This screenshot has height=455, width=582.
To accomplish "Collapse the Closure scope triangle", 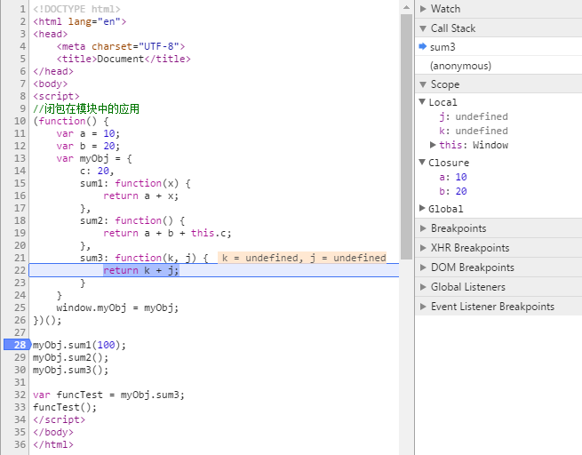I will pyautogui.click(x=422, y=162).
